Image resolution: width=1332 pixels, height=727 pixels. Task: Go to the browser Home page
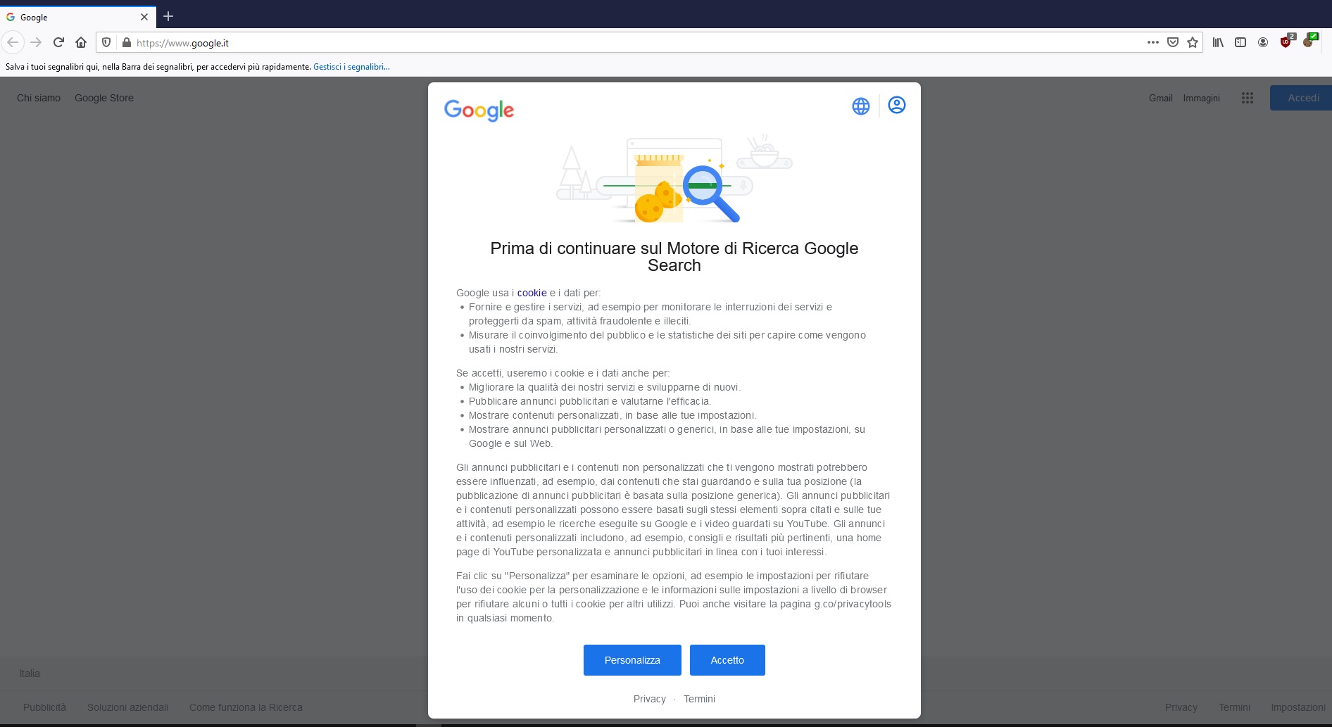tap(81, 42)
